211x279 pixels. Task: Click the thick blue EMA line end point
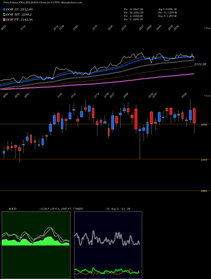194,57
